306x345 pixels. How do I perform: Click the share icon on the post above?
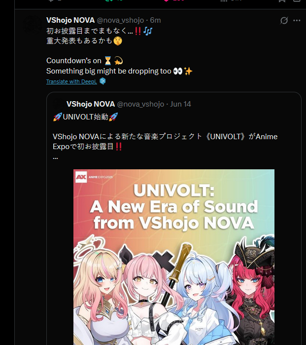(x=297, y=1)
